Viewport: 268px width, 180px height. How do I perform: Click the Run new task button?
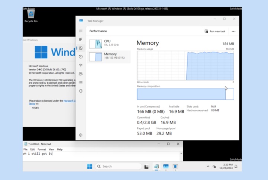(x=215, y=32)
